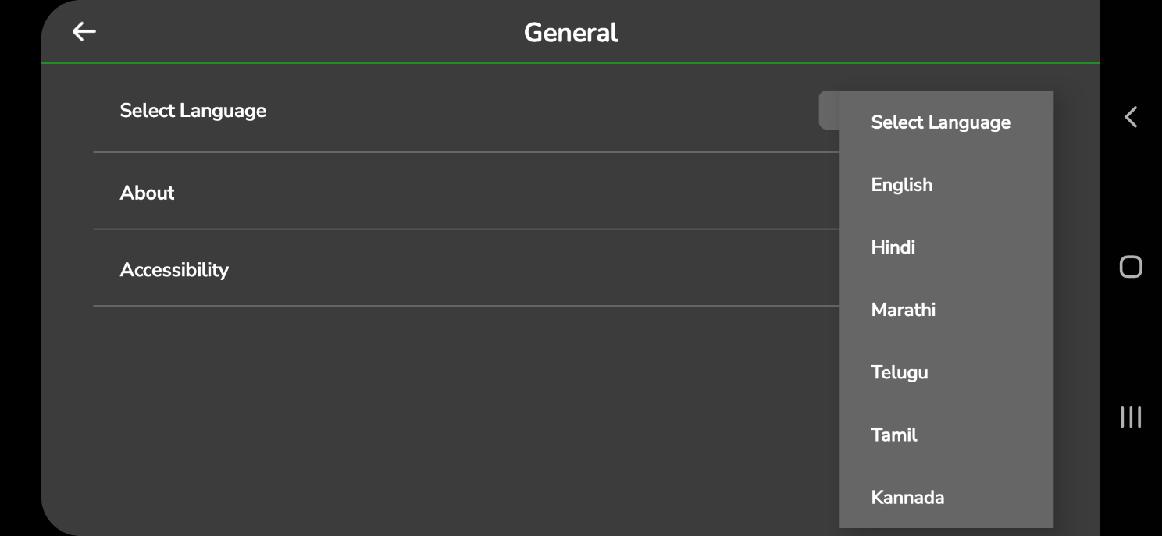The width and height of the screenshot is (1162, 536).
Task: Select Hindi in the language dropdown
Action: coord(893,247)
